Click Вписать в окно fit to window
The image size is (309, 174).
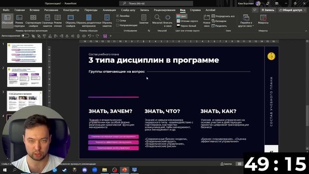pos(168,20)
